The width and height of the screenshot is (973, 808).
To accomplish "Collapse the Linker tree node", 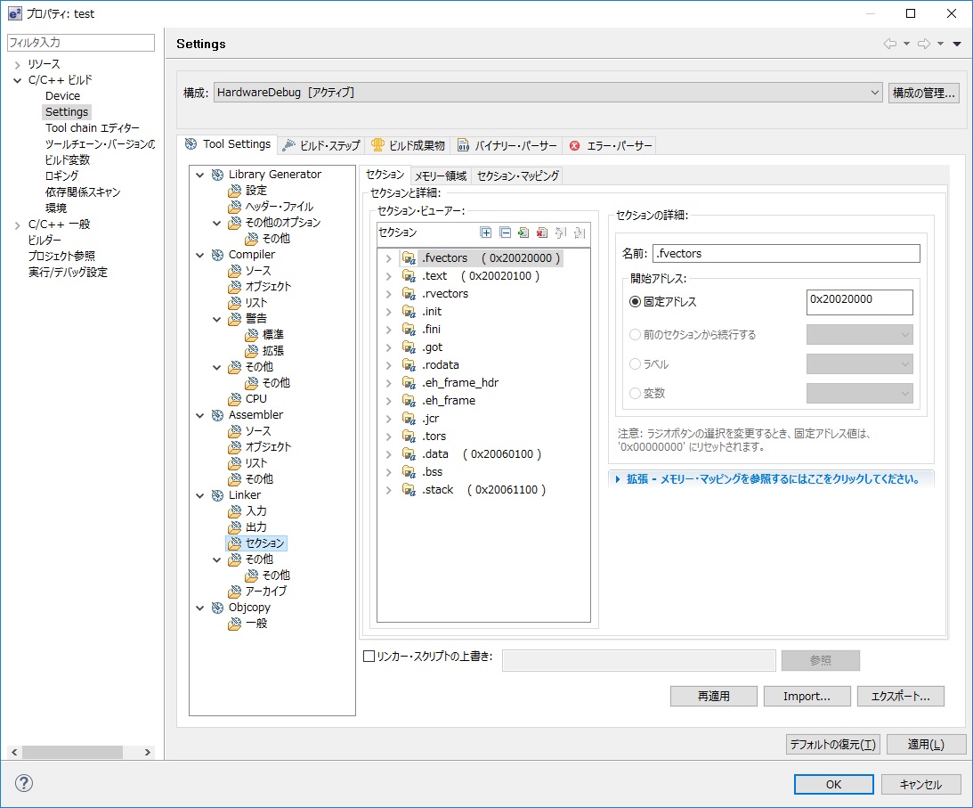I will click(x=199, y=495).
